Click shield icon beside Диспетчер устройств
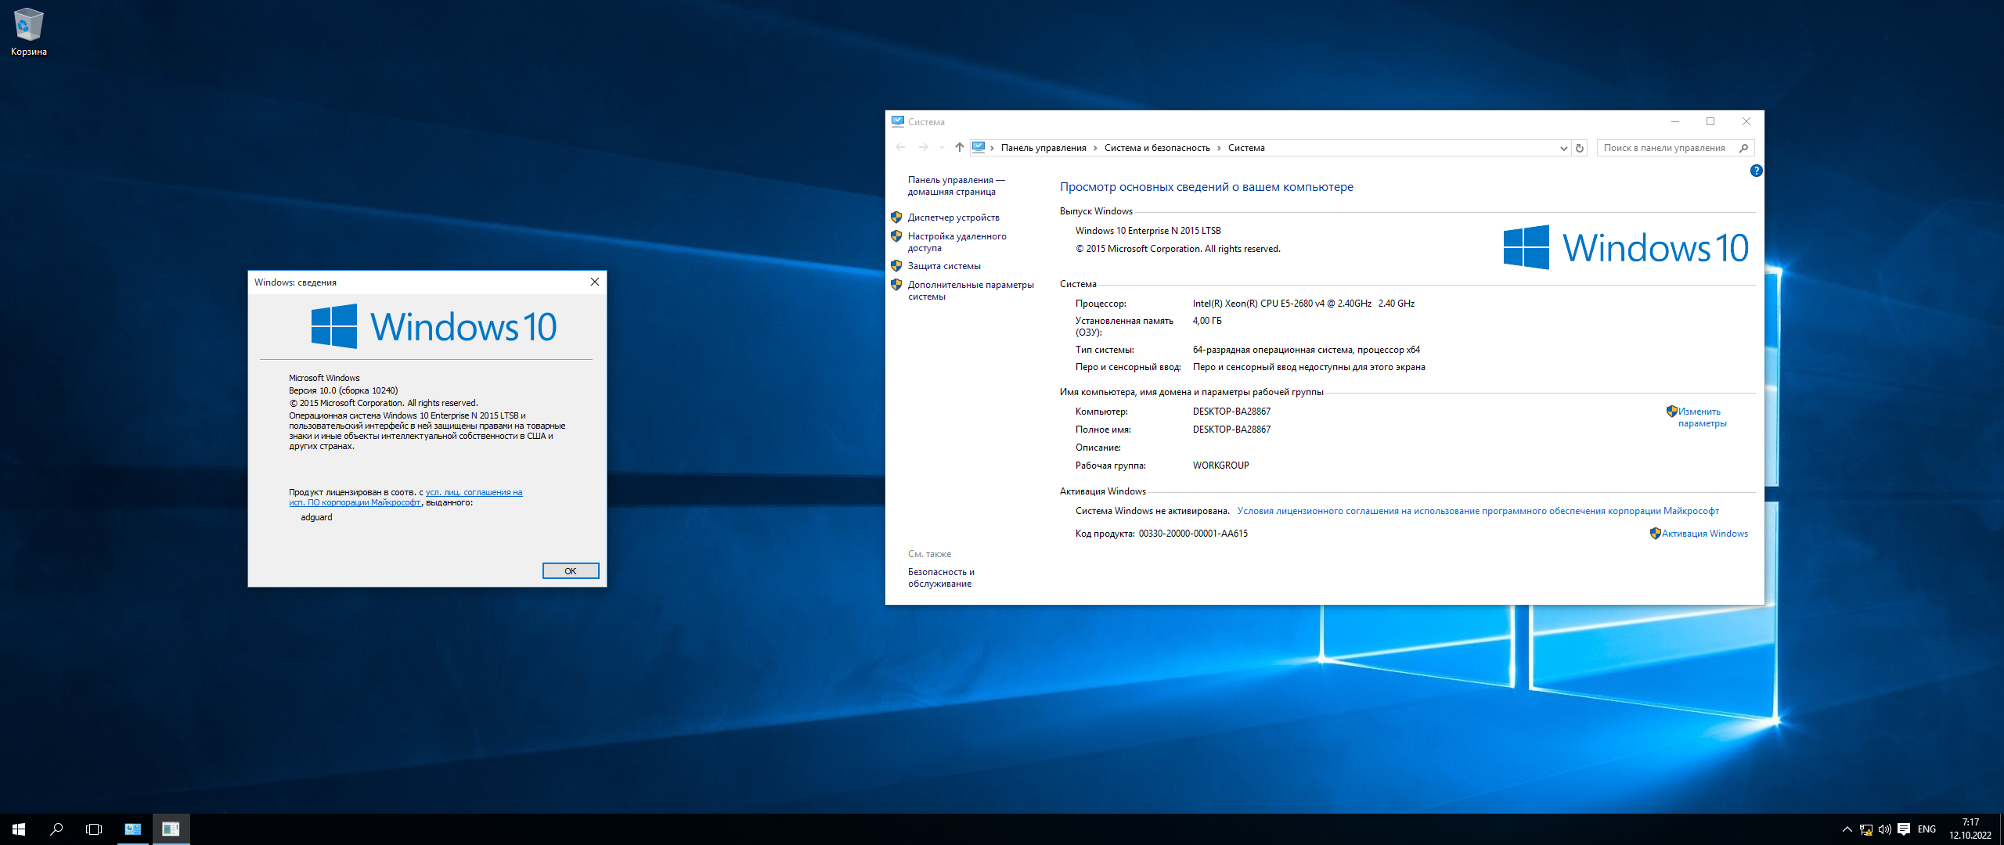The image size is (2004, 845). click(x=896, y=217)
